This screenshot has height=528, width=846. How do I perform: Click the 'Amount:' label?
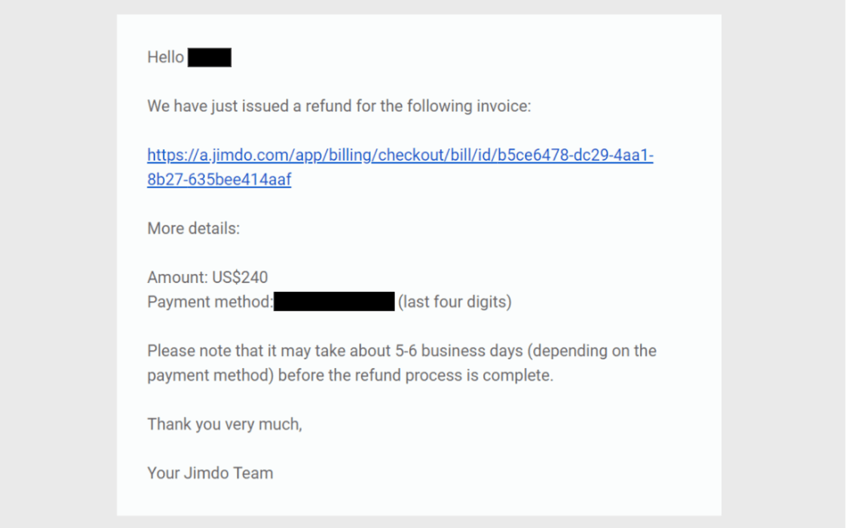(x=178, y=277)
